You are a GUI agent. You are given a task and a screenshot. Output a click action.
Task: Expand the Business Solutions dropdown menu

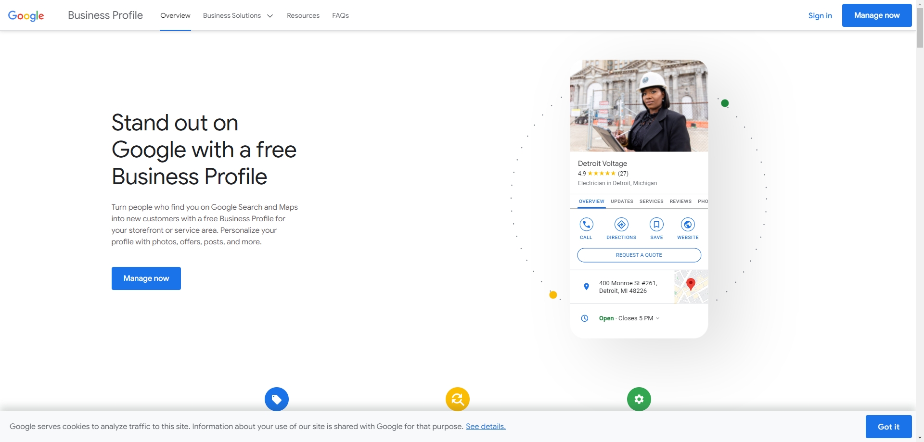(238, 15)
